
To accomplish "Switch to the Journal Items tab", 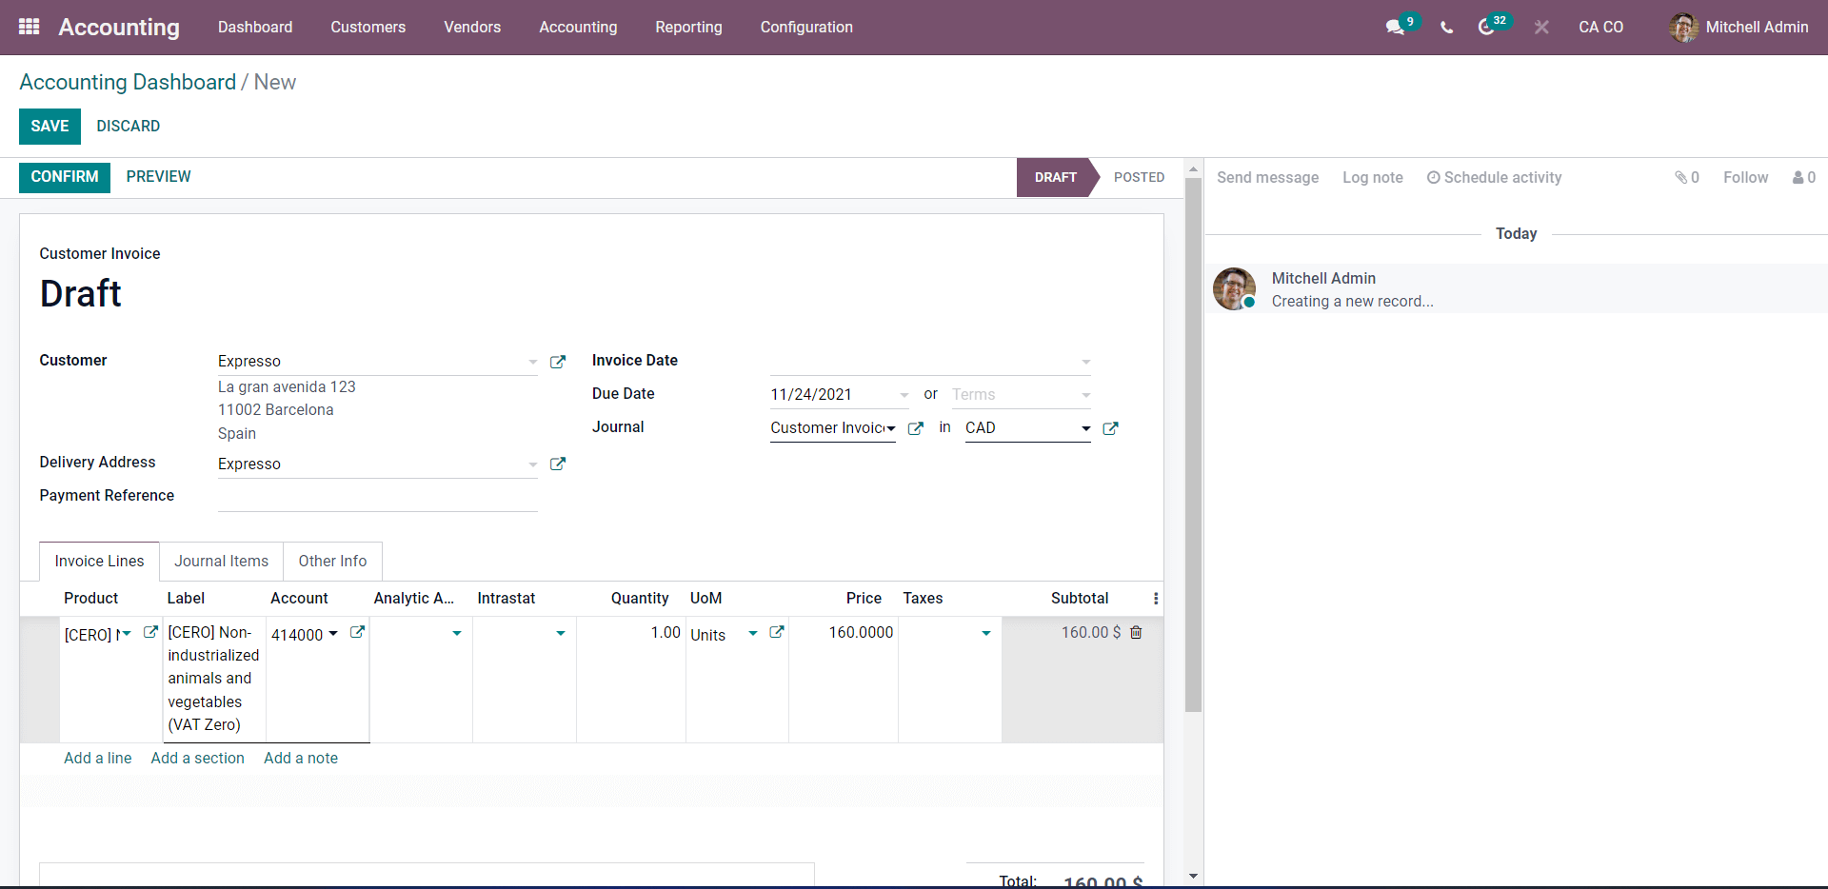I will (x=221, y=562).
